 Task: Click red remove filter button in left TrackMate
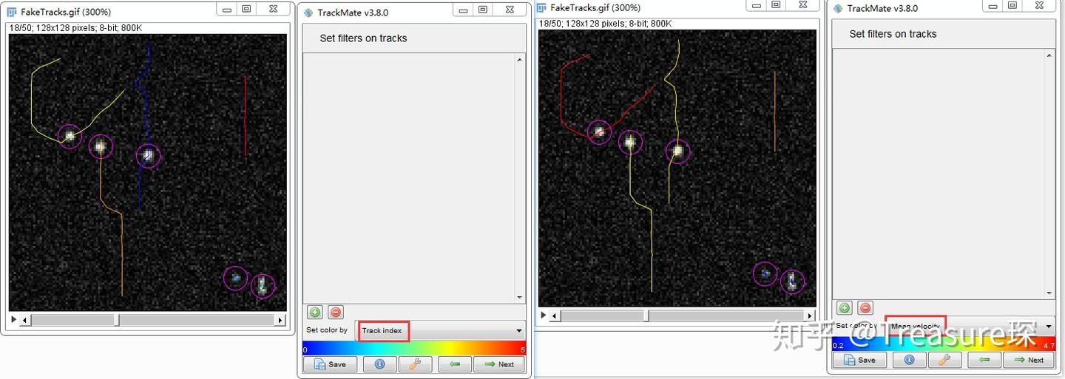[336, 313]
